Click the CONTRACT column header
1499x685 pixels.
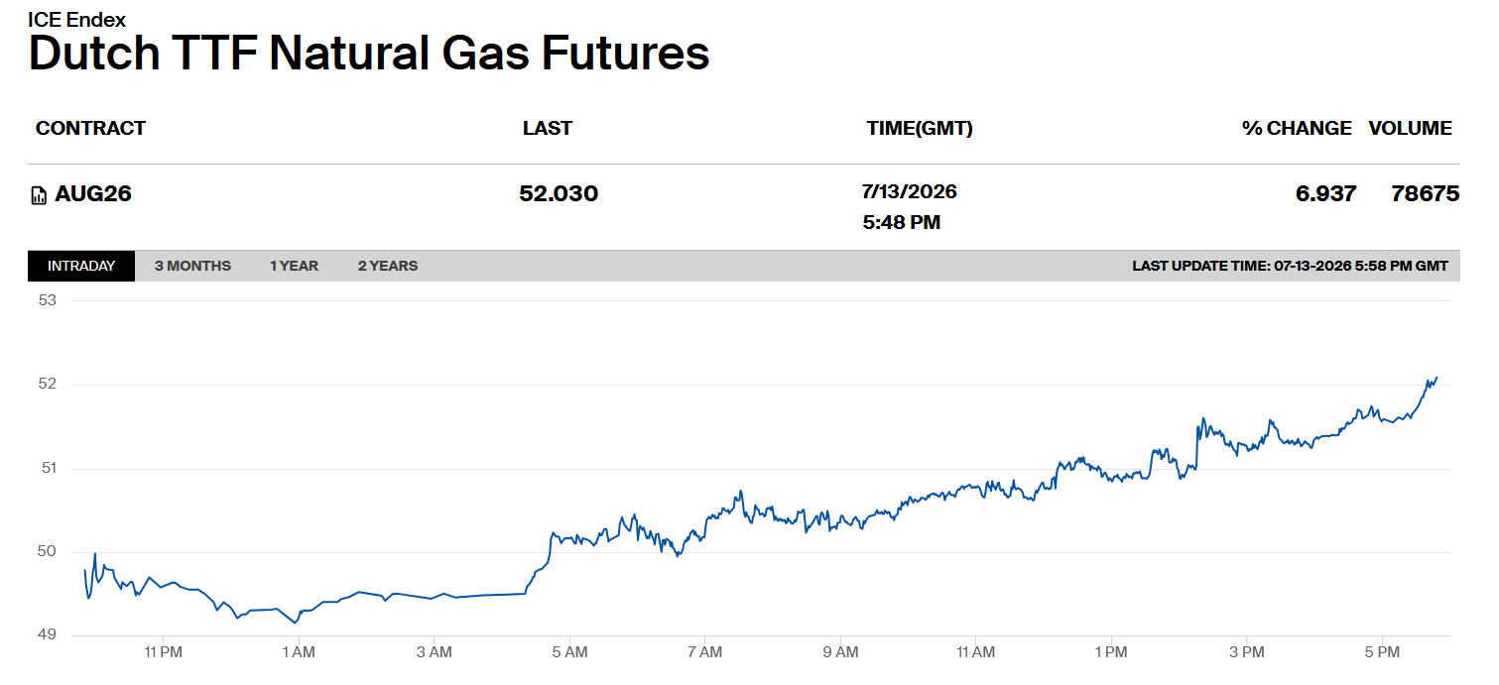90,128
